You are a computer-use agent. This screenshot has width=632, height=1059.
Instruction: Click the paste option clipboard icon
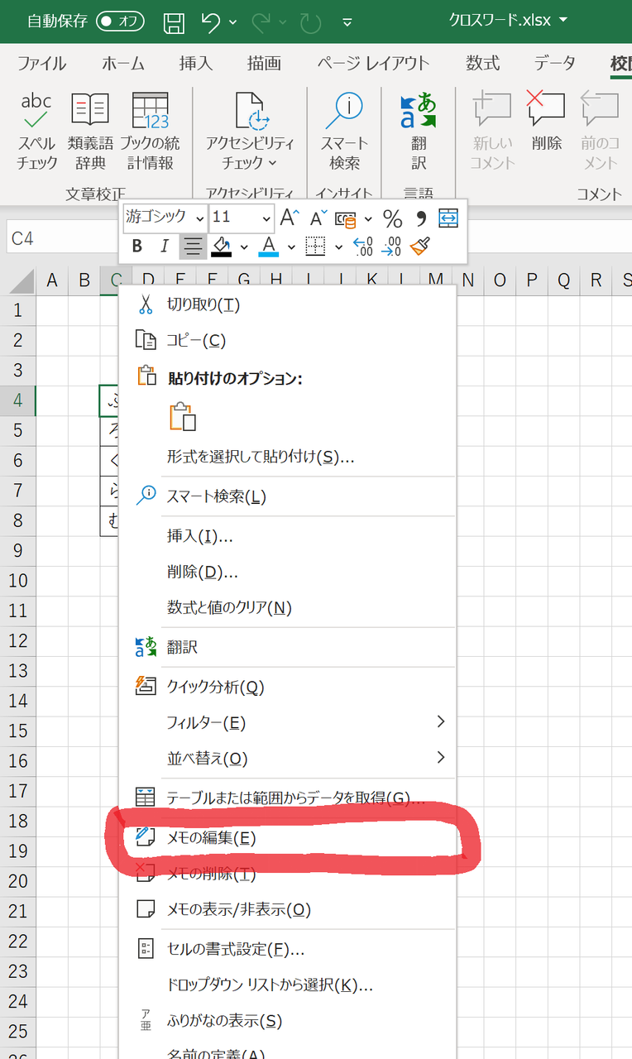pyautogui.click(x=183, y=416)
